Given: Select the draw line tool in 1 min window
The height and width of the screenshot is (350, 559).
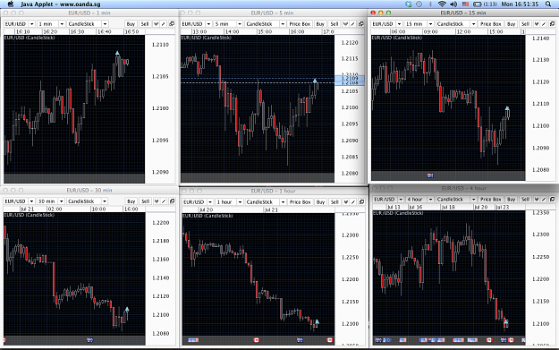Looking at the screenshot, I should tap(164, 24).
